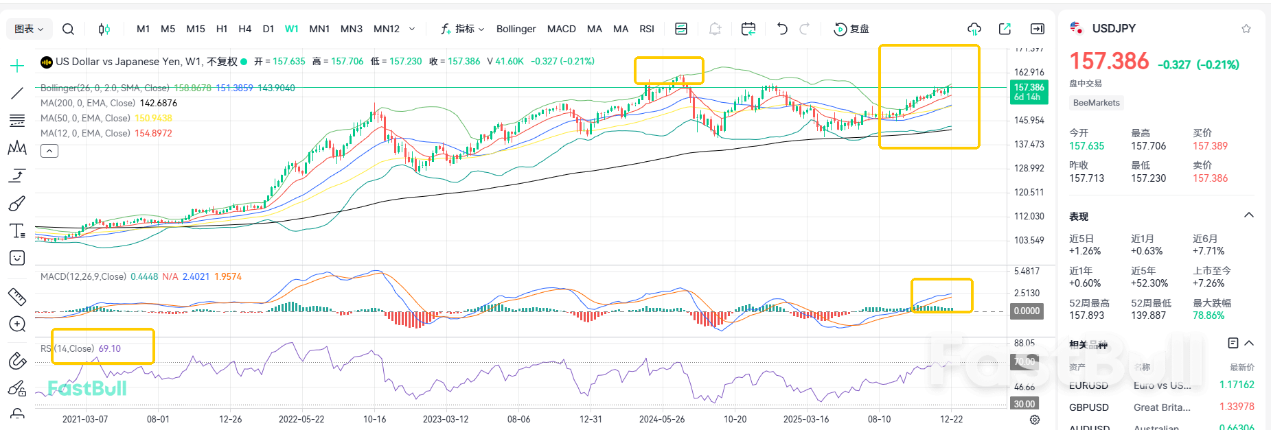This screenshot has height=430, width=1271.
Task: Change chart style via candlestick icon
Action: click(104, 29)
